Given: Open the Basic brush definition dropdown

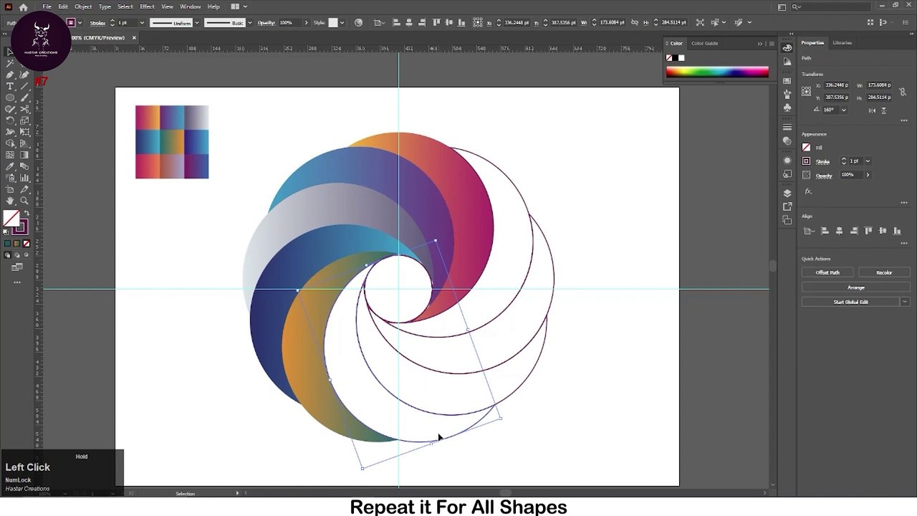Looking at the screenshot, I should [x=249, y=23].
